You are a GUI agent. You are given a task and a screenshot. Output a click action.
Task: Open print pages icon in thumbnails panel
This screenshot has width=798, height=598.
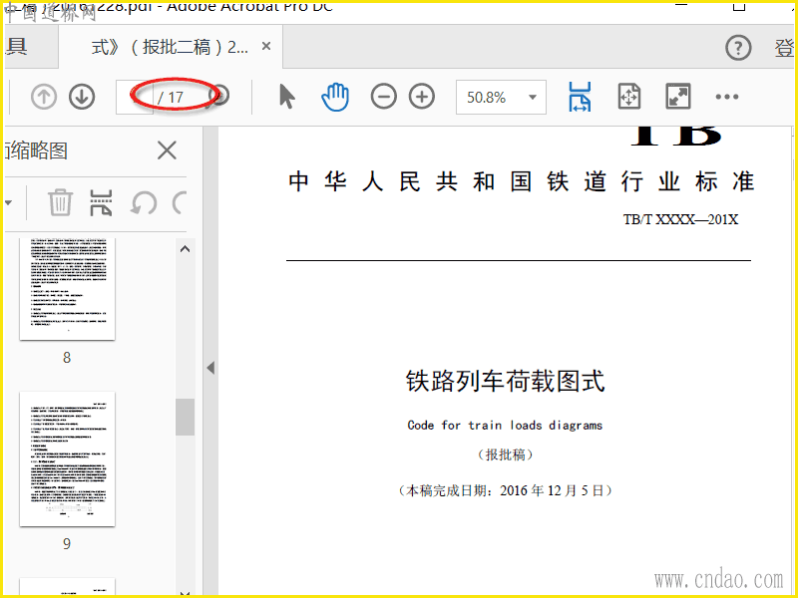(101, 202)
